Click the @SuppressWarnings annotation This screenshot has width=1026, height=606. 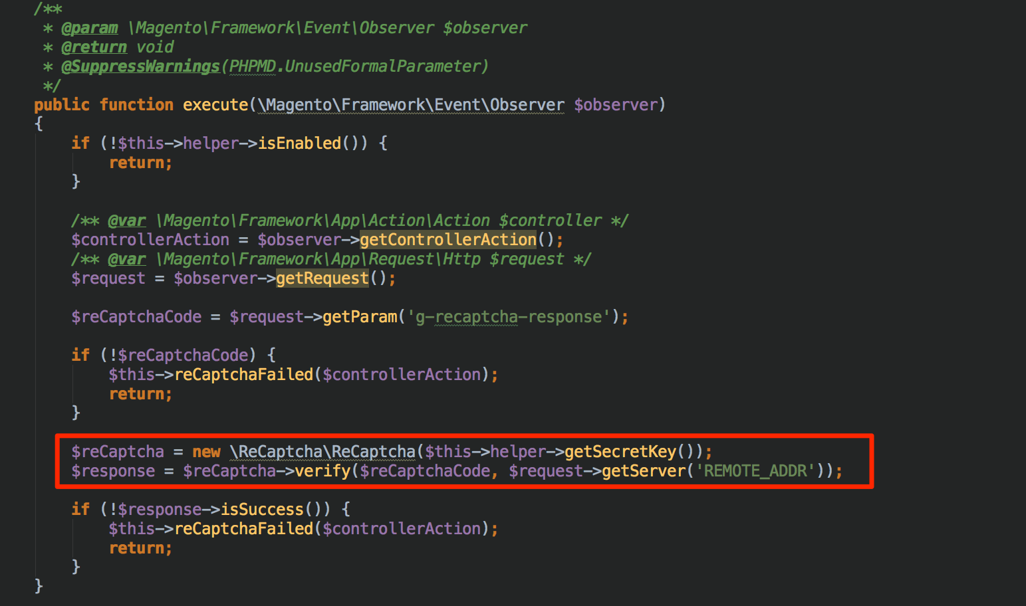(140, 66)
